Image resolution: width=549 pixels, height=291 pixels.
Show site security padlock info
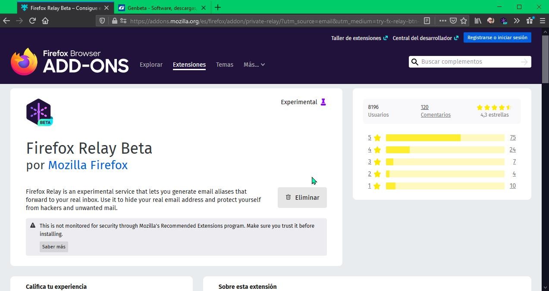click(x=114, y=21)
